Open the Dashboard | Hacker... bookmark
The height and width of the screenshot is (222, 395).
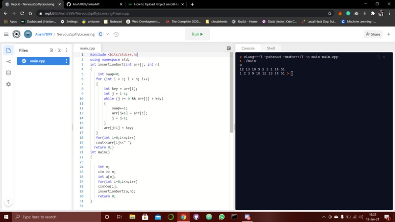38,22
